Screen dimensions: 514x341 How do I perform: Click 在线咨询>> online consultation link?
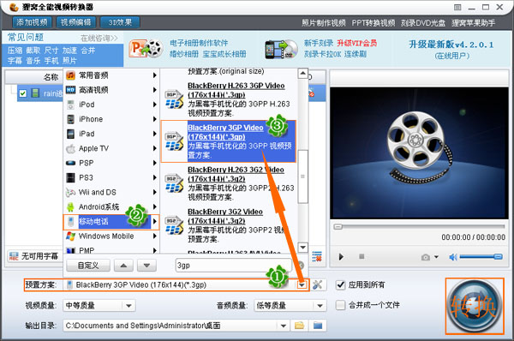pos(99,39)
